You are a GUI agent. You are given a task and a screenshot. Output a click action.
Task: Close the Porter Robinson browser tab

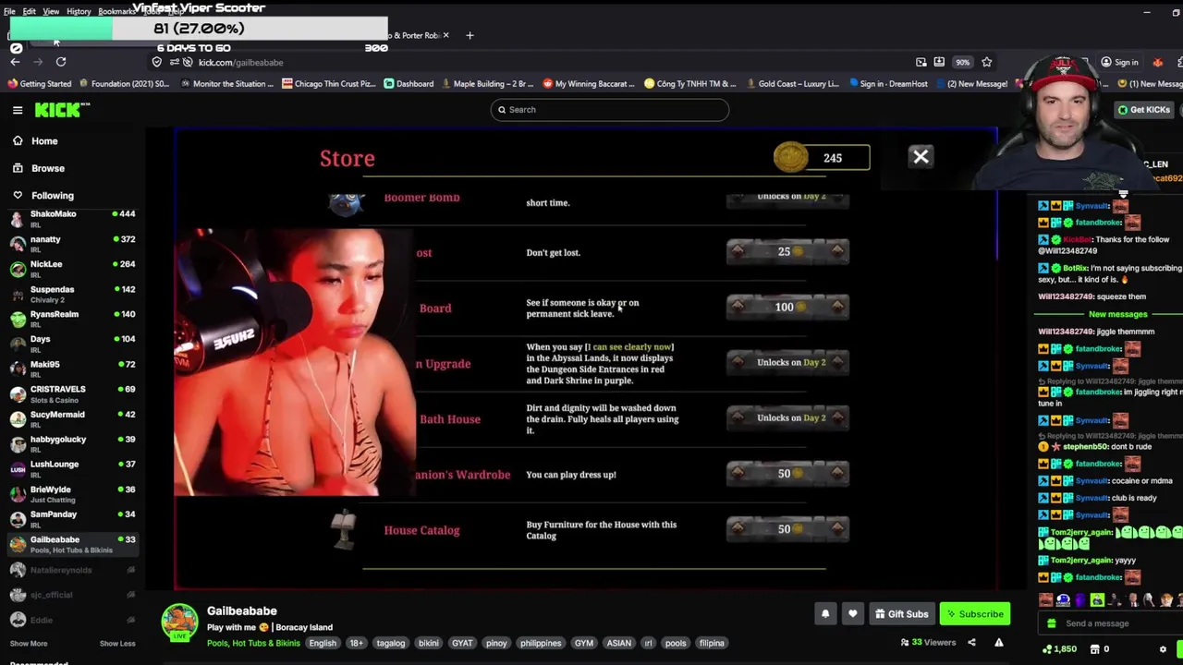pos(445,35)
